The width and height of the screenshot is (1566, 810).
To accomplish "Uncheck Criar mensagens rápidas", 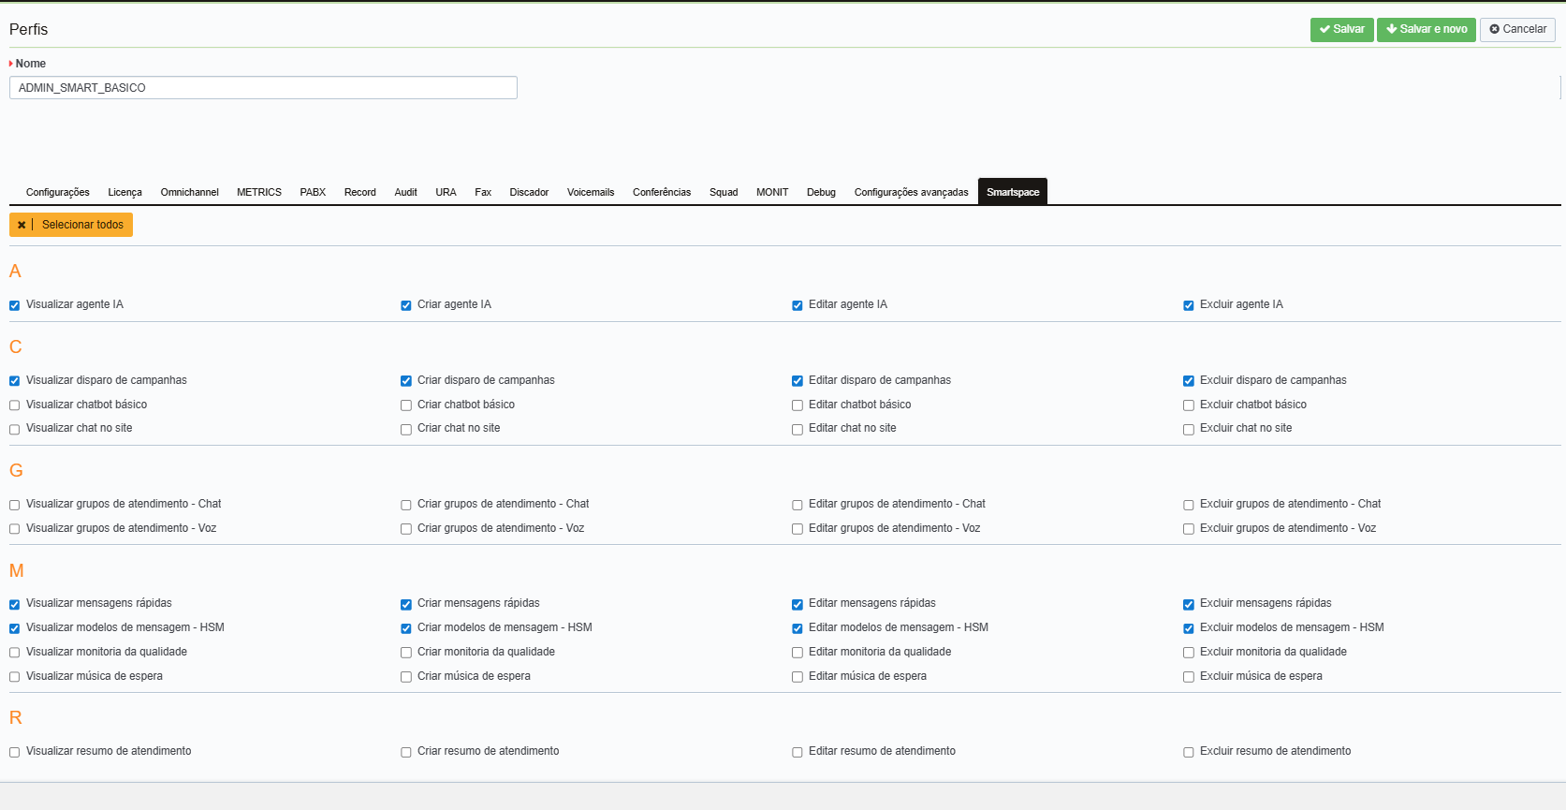I will point(406,605).
